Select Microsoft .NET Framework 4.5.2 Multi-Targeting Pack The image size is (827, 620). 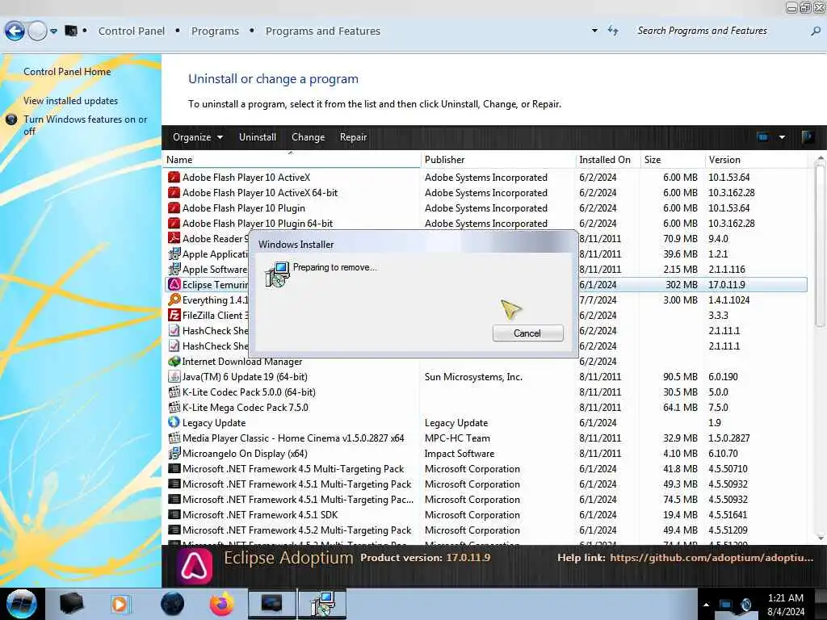pos(296,530)
